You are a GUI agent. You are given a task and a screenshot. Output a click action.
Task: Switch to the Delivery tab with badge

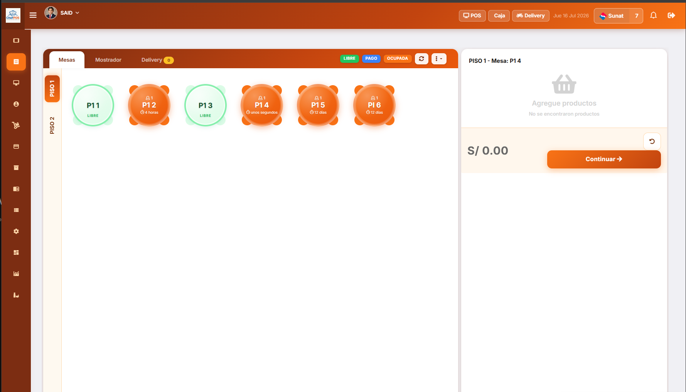(157, 60)
